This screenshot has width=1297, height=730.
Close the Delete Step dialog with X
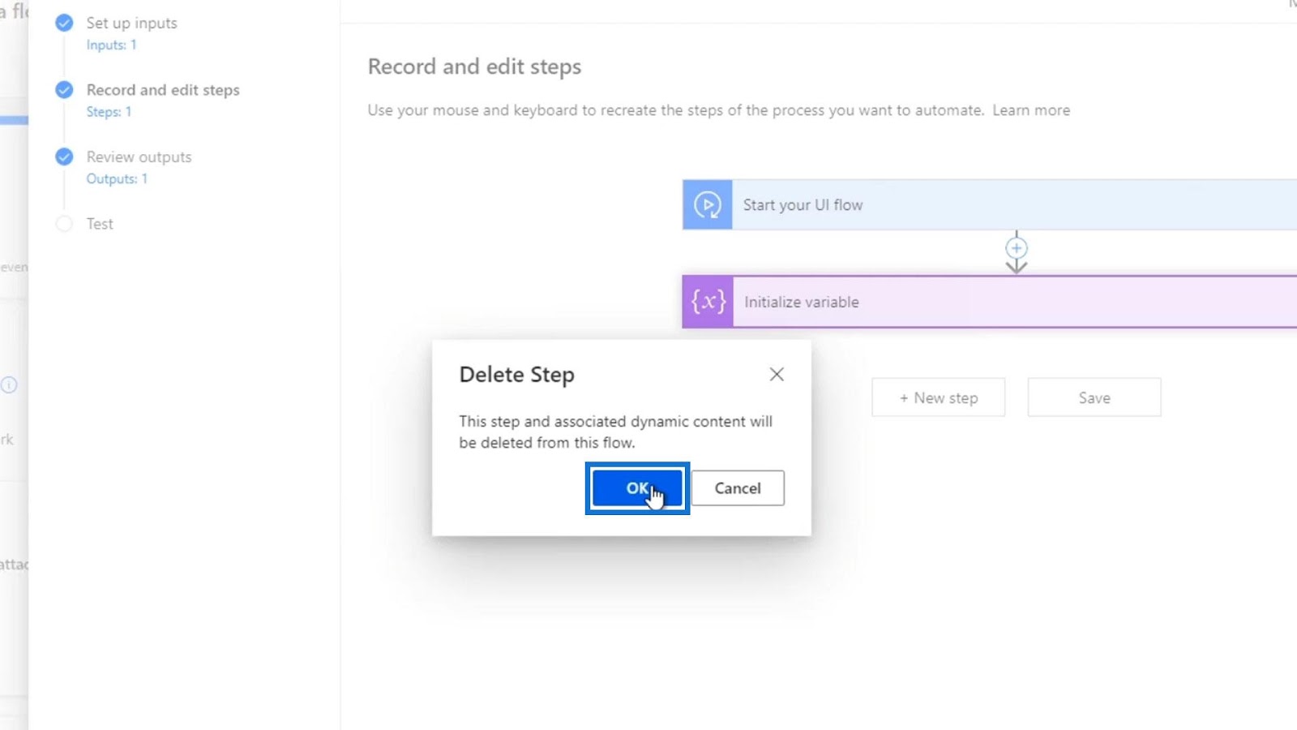[x=777, y=374]
